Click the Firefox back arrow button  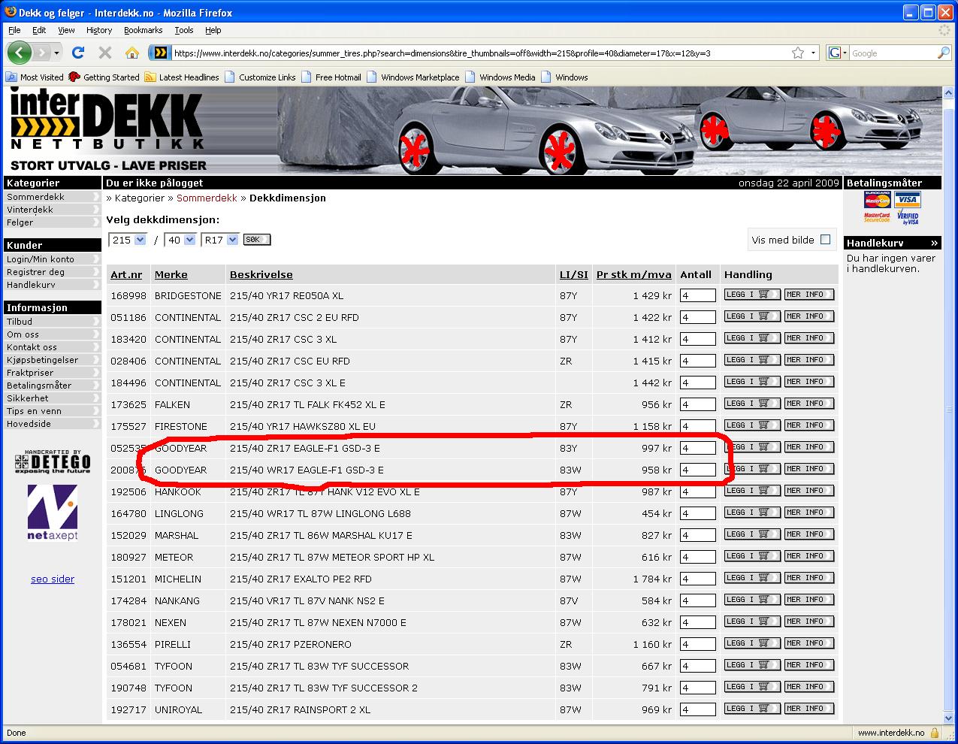click(20, 53)
